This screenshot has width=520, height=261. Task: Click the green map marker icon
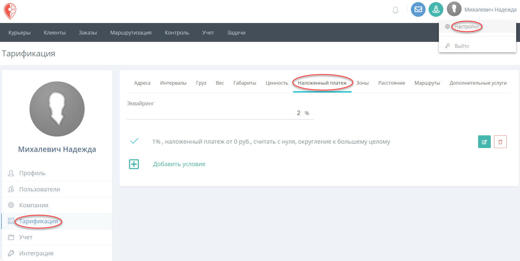coord(436,9)
